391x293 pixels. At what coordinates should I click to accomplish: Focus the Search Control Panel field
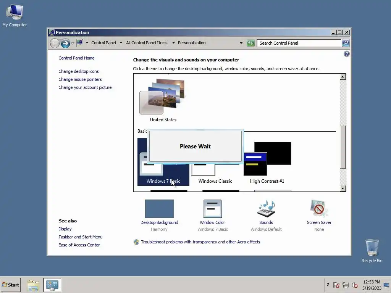(x=299, y=43)
